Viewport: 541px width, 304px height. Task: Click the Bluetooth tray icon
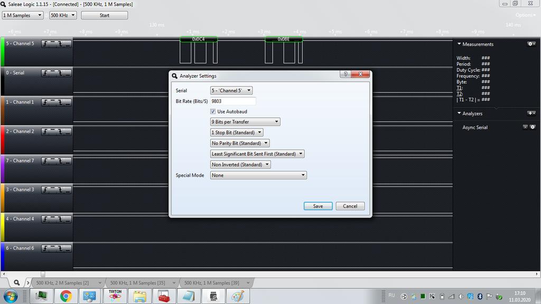click(480, 297)
